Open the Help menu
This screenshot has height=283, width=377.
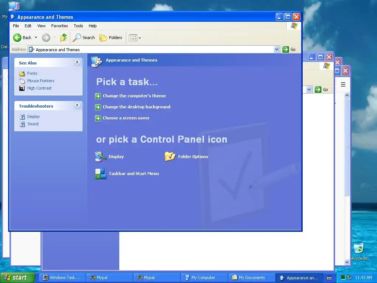click(x=92, y=26)
